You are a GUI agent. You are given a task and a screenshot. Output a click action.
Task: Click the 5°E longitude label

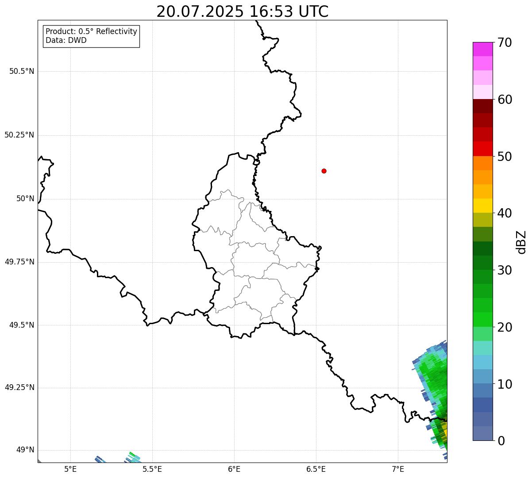tap(70, 469)
